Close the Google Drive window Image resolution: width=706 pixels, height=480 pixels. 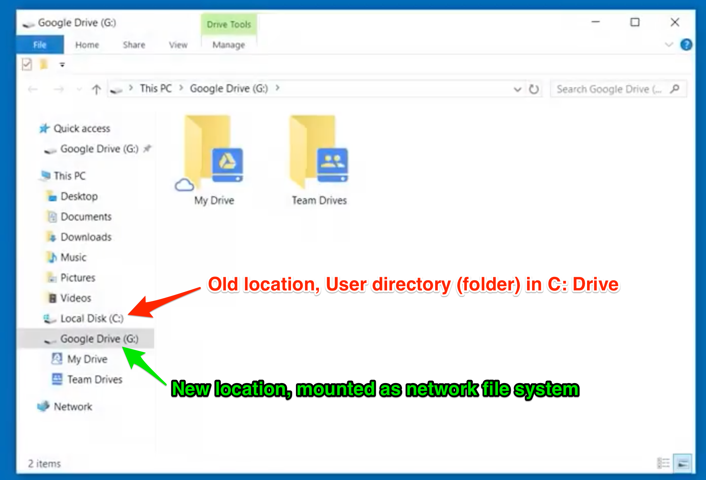pos(675,22)
